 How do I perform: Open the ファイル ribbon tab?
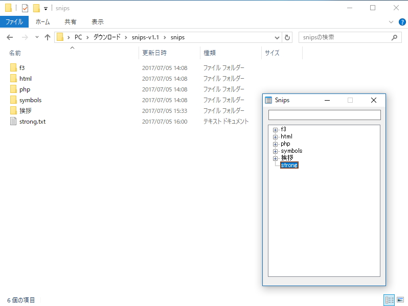point(14,22)
